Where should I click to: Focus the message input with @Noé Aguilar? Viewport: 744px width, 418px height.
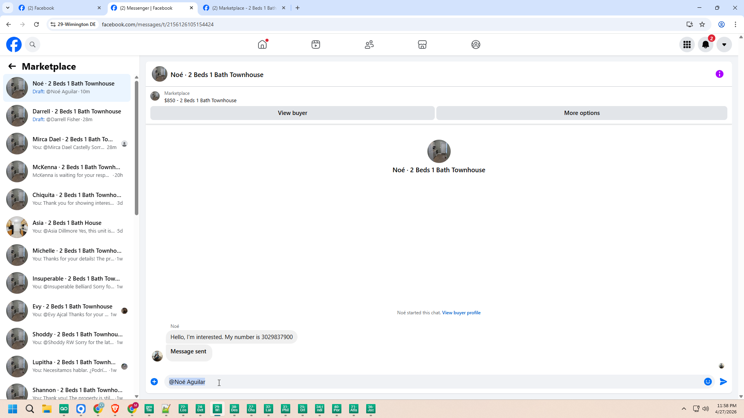tap(434, 382)
